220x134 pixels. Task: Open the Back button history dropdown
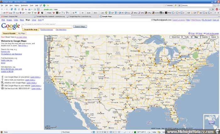pyautogui.click(x=4, y=9)
